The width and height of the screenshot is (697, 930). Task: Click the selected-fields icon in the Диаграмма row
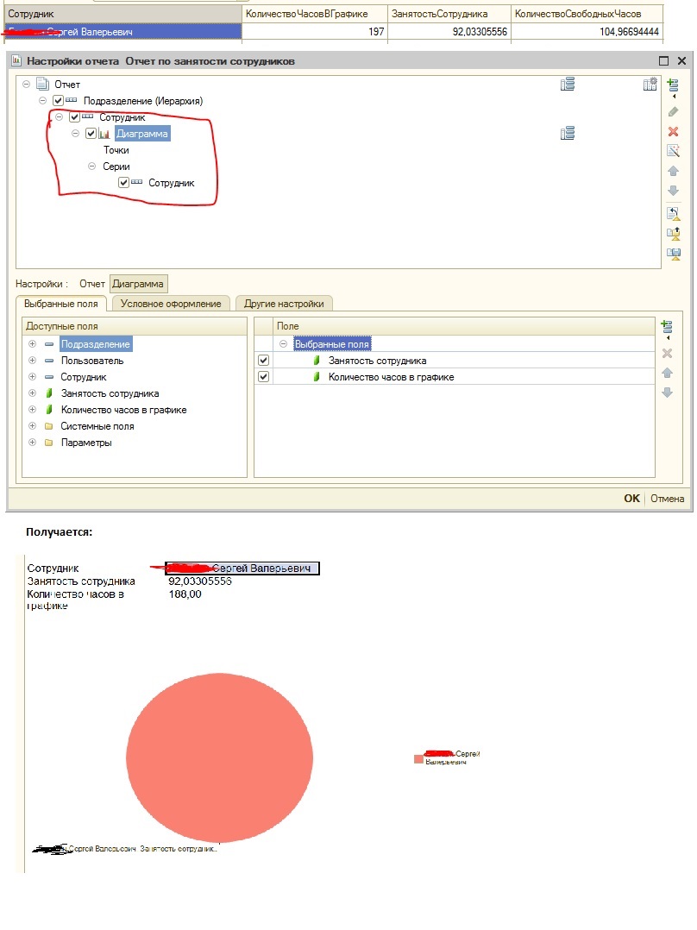click(567, 134)
